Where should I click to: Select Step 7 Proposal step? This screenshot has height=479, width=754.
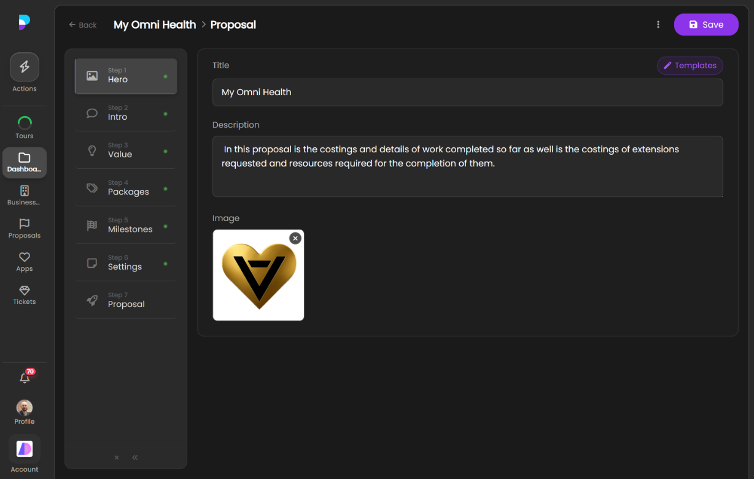tap(125, 300)
